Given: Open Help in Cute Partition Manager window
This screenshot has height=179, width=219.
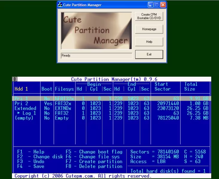Looking at the screenshot, I should coord(149,42).
